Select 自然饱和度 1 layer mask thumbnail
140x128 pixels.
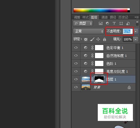coord(99,55)
